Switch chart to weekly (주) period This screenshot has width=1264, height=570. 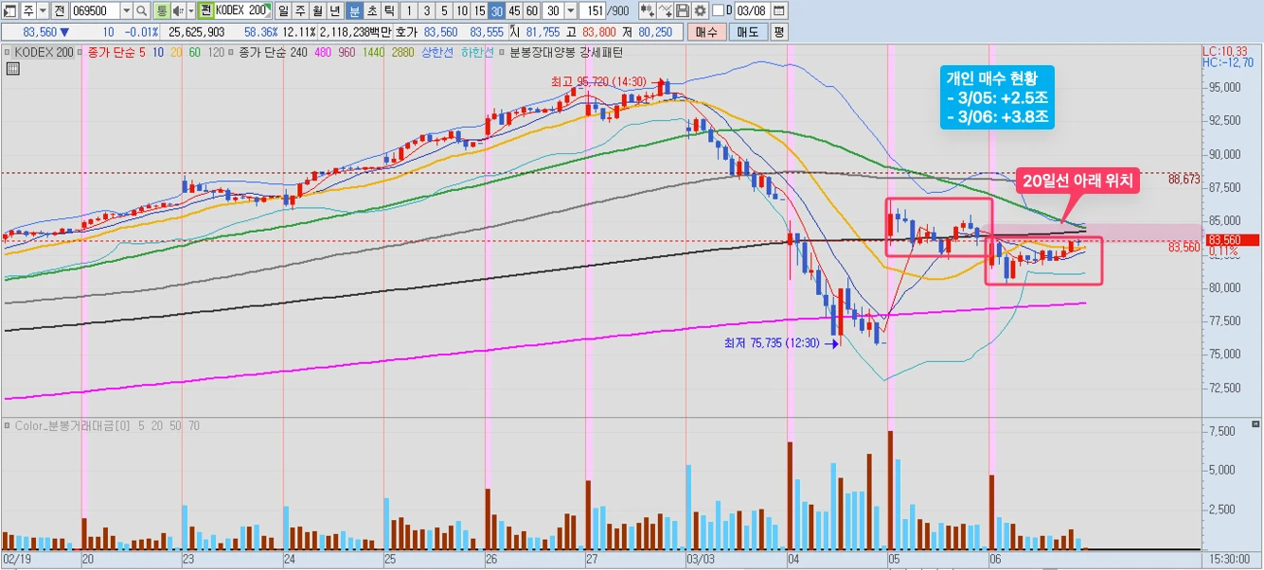tap(300, 10)
